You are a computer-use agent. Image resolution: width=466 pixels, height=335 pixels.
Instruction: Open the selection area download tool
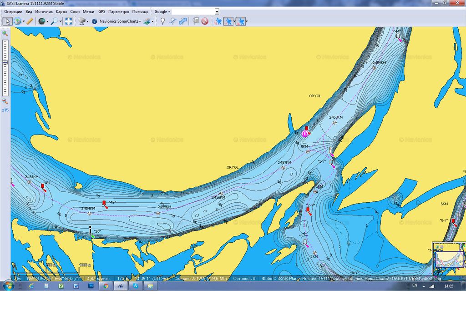18,21
